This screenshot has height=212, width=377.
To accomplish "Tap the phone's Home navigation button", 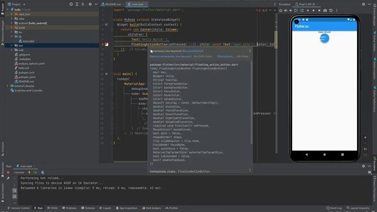I will pyautogui.click(x=325, y=154).
